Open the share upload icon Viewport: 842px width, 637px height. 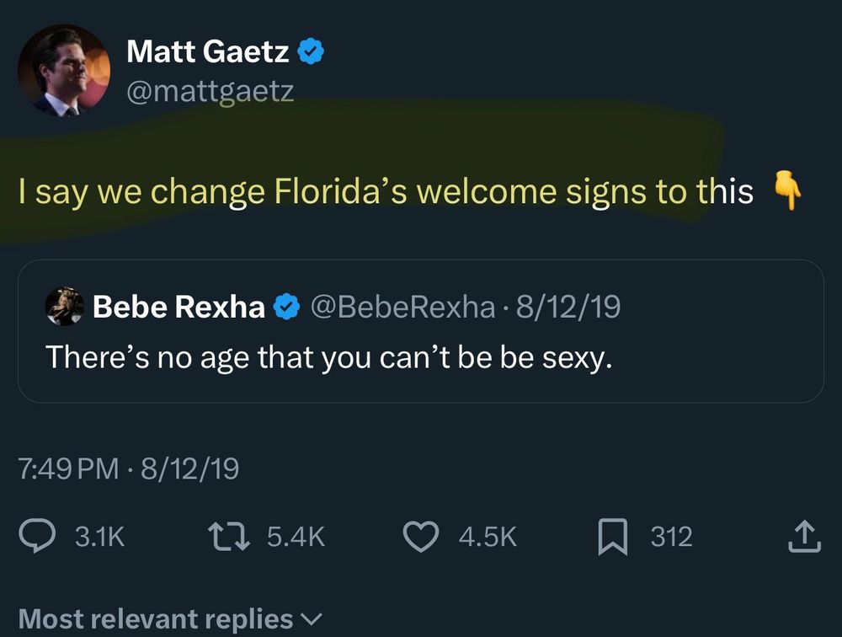(803, 537)
